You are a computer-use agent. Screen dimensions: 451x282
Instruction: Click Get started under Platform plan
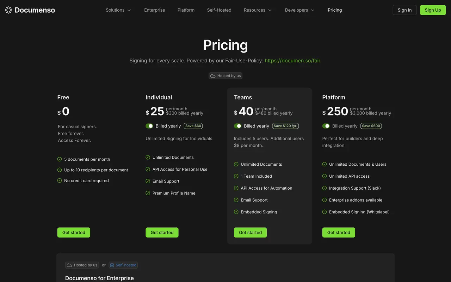point(339,232)
